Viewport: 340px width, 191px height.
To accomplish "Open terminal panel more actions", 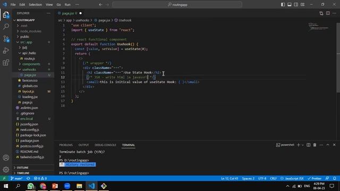I will (321, 145).
